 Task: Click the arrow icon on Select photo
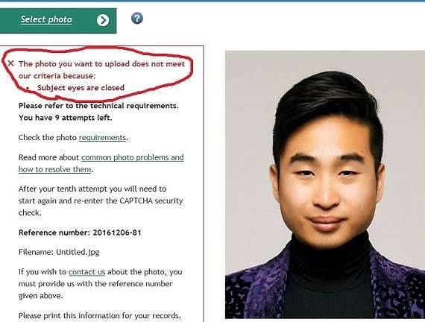tap(103, 20)
